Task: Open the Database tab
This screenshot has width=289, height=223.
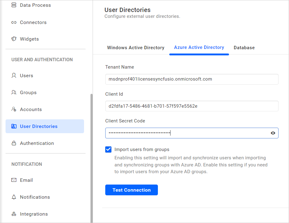Action: [244, 48]
